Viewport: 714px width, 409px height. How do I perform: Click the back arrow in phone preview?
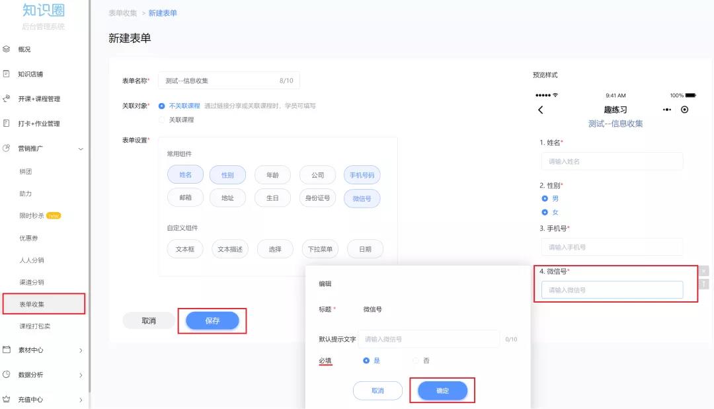pyautogui.click(x=541, y=110)
